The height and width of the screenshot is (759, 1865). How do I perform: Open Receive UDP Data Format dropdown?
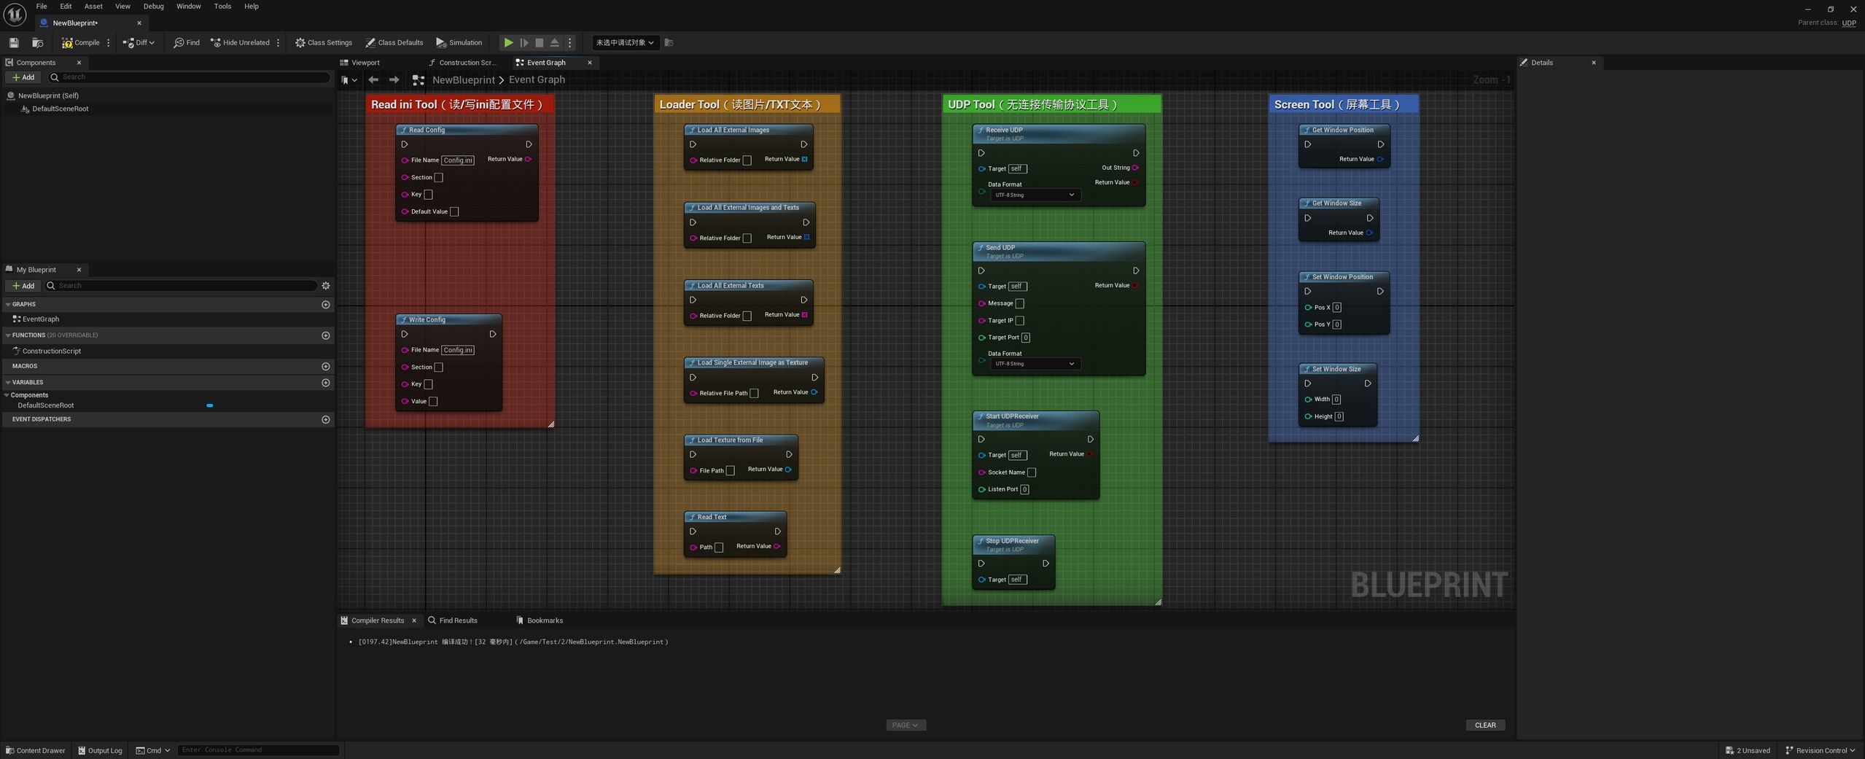tap(1035, 195)
